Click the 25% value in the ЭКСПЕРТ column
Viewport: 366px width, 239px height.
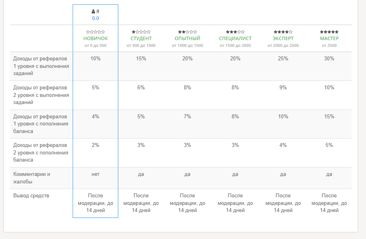pos(283,59)
